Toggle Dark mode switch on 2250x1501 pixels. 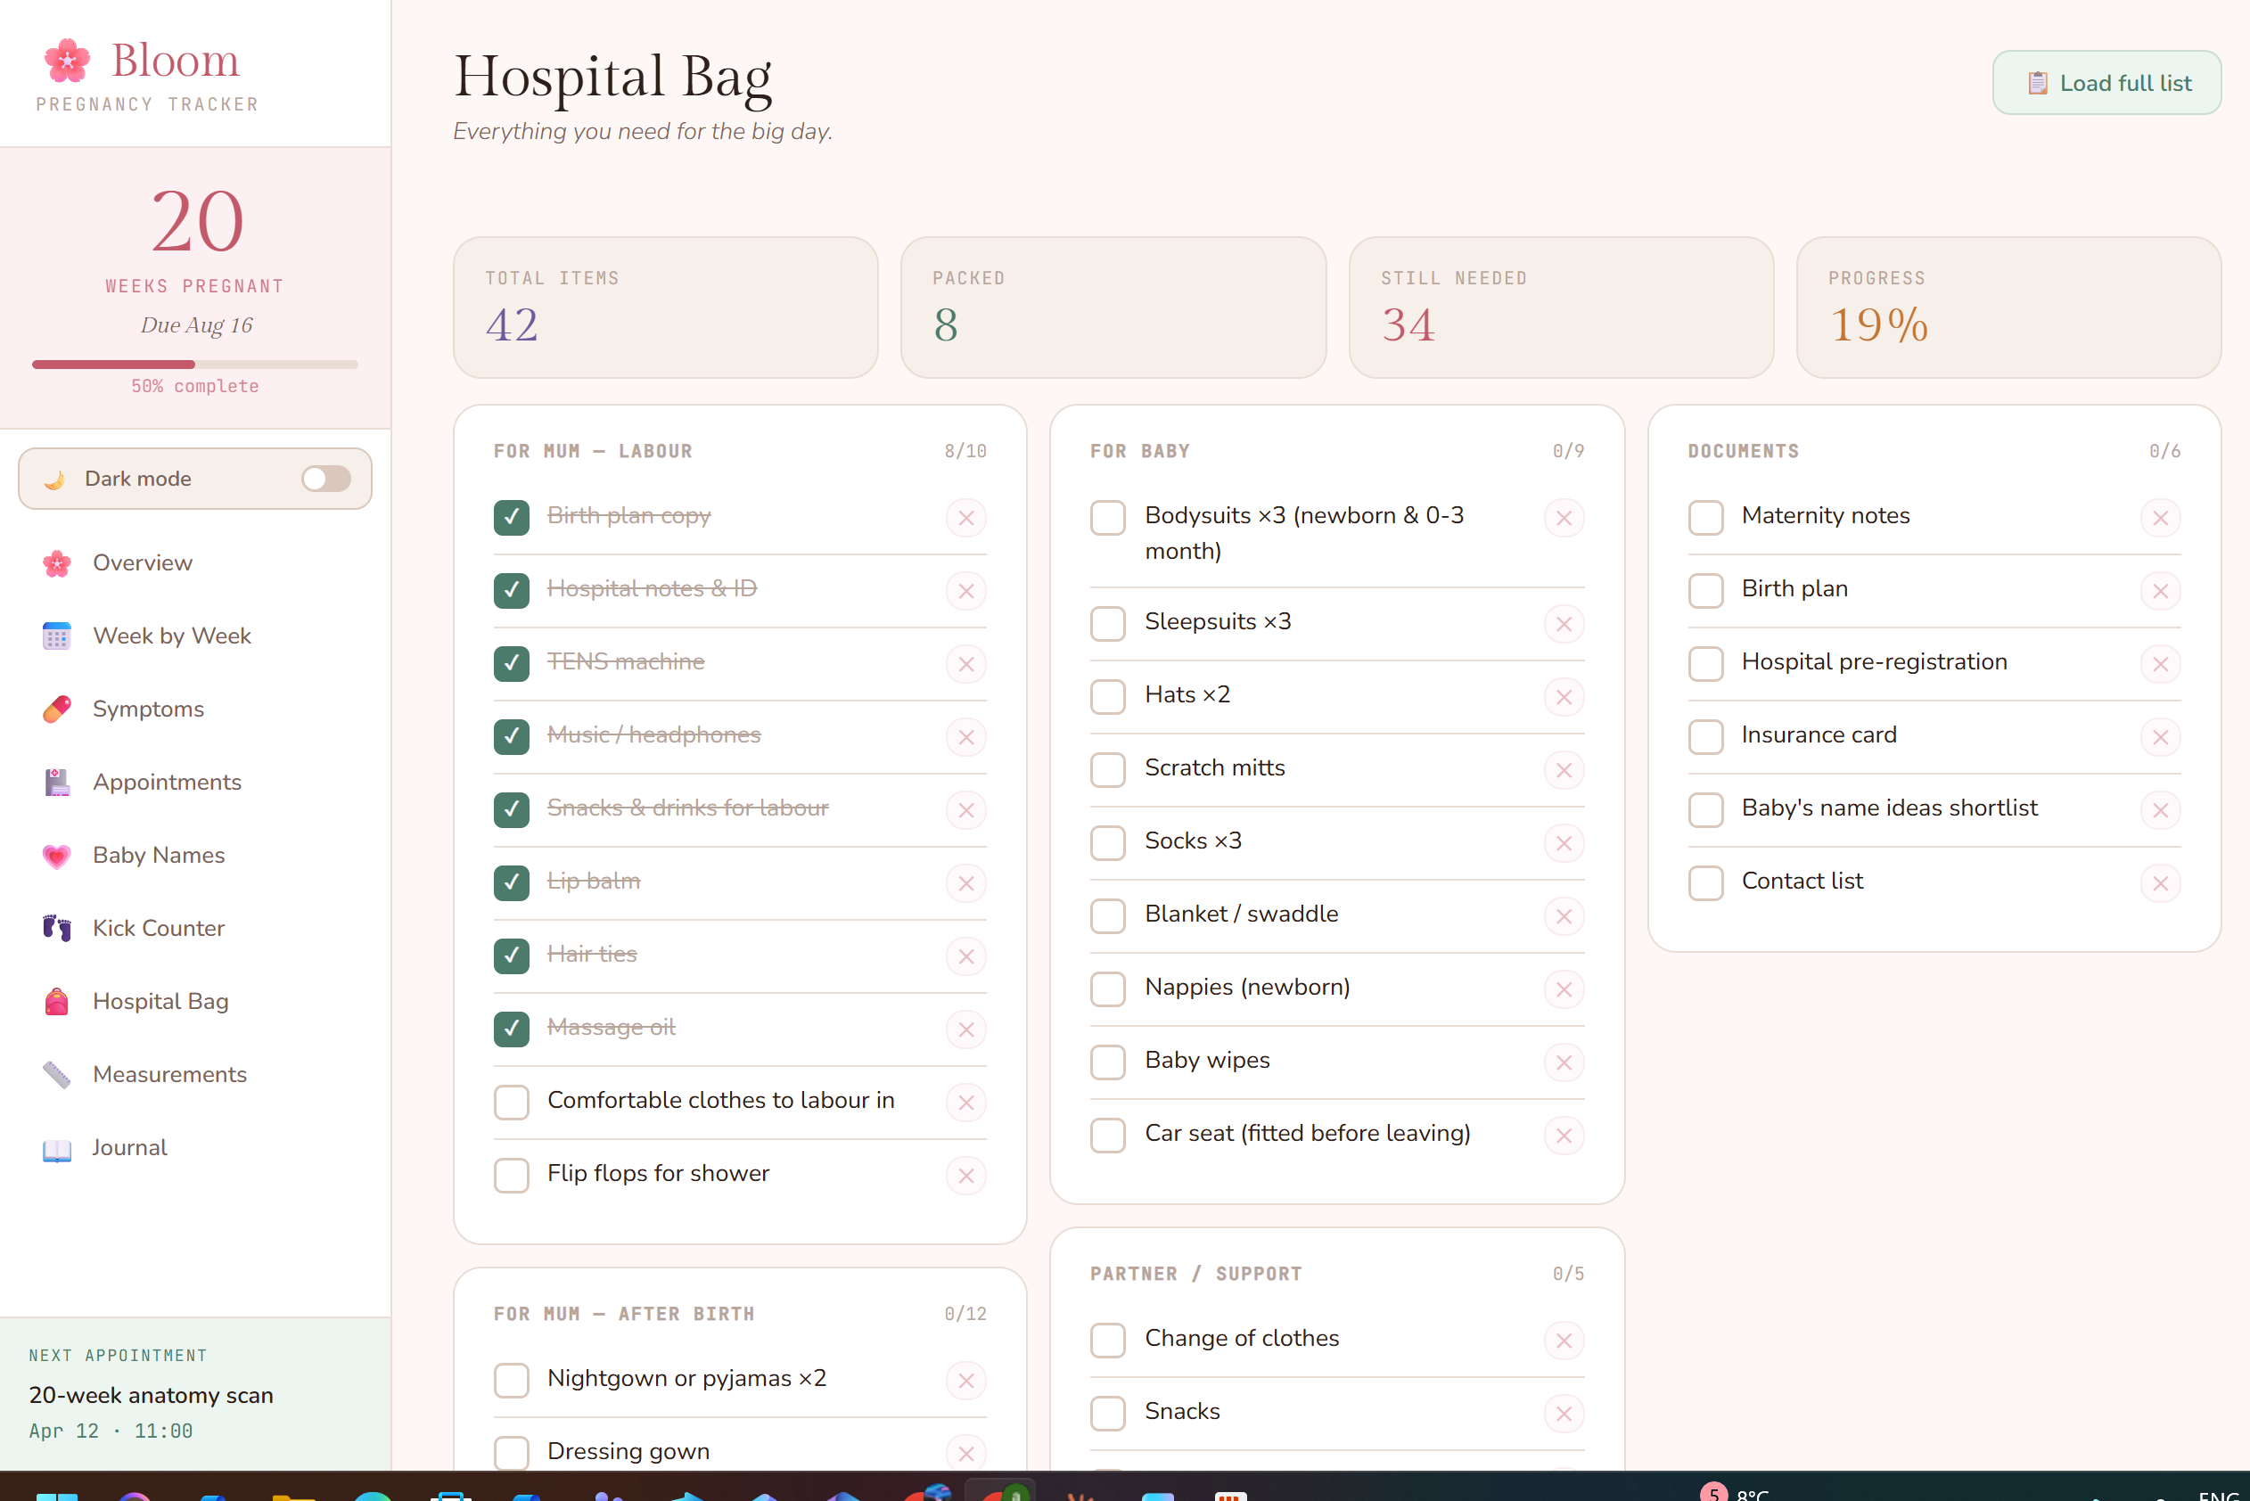(325, 479)
